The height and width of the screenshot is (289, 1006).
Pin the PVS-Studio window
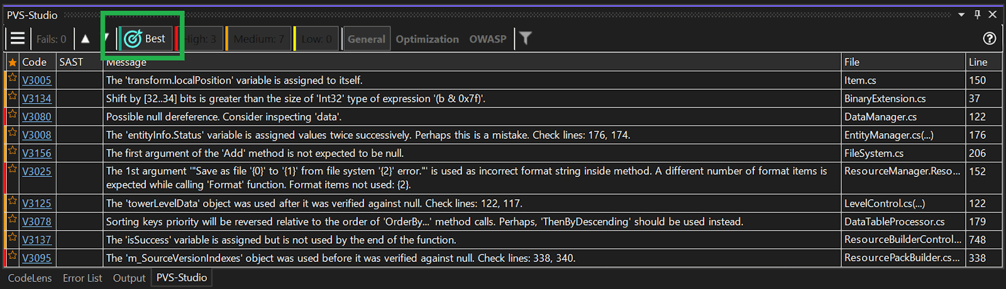pyautogui.click(x=977, y=14)
